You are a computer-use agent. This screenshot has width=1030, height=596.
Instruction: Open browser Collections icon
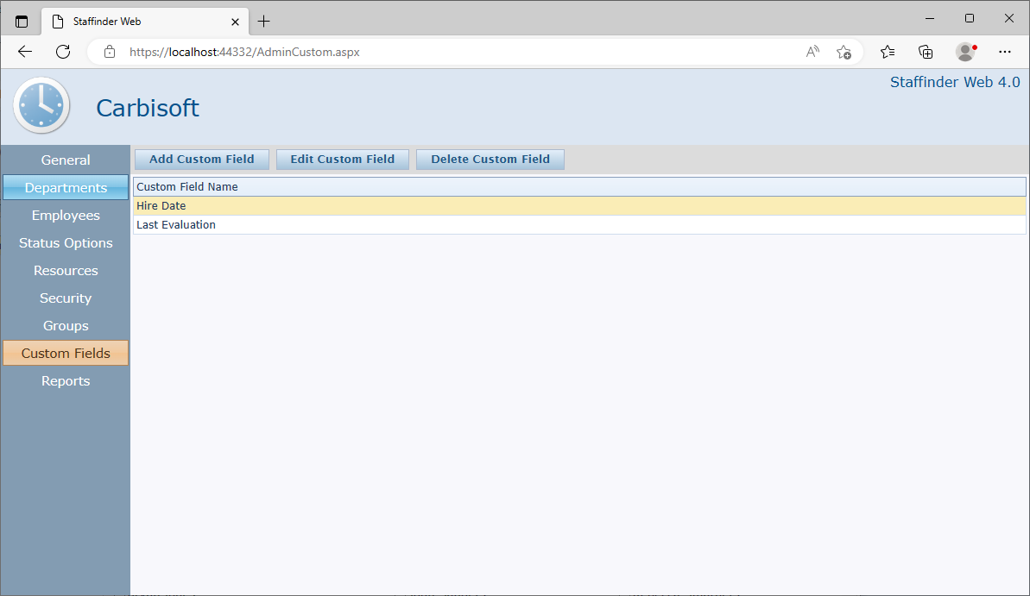(x=926, y=52)
